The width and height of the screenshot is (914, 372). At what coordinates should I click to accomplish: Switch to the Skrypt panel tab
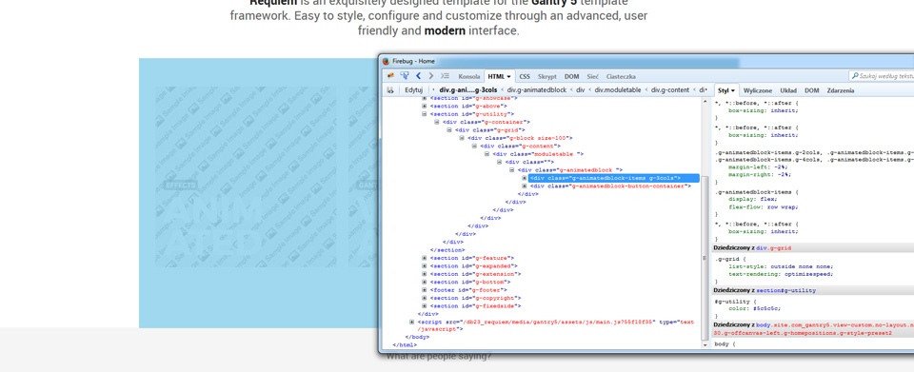tap(546, 76)
